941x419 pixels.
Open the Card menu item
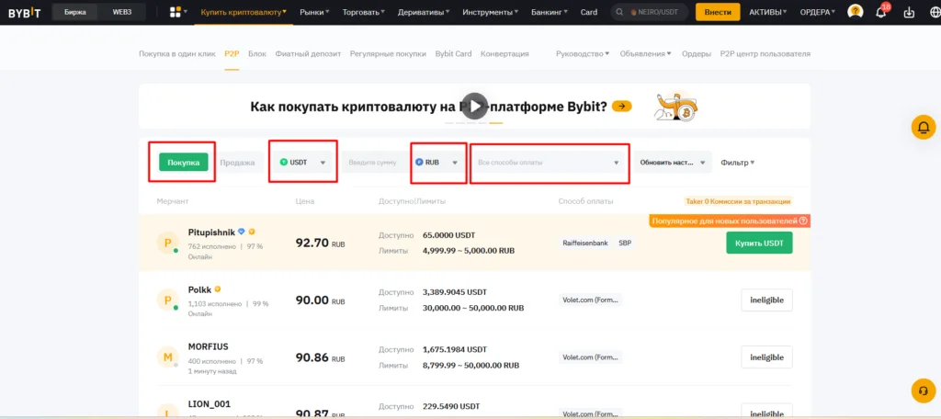(x=589, y=12)
